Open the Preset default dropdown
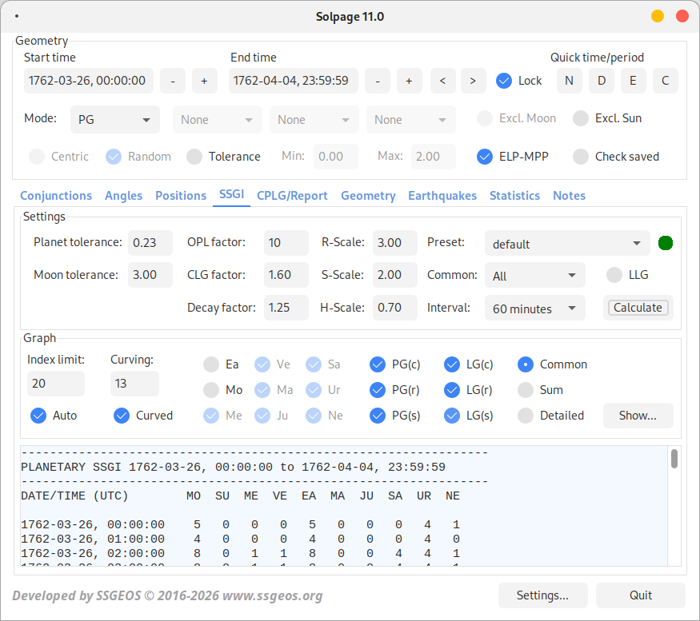Screen dimensions: 700x621 point(567,244)
